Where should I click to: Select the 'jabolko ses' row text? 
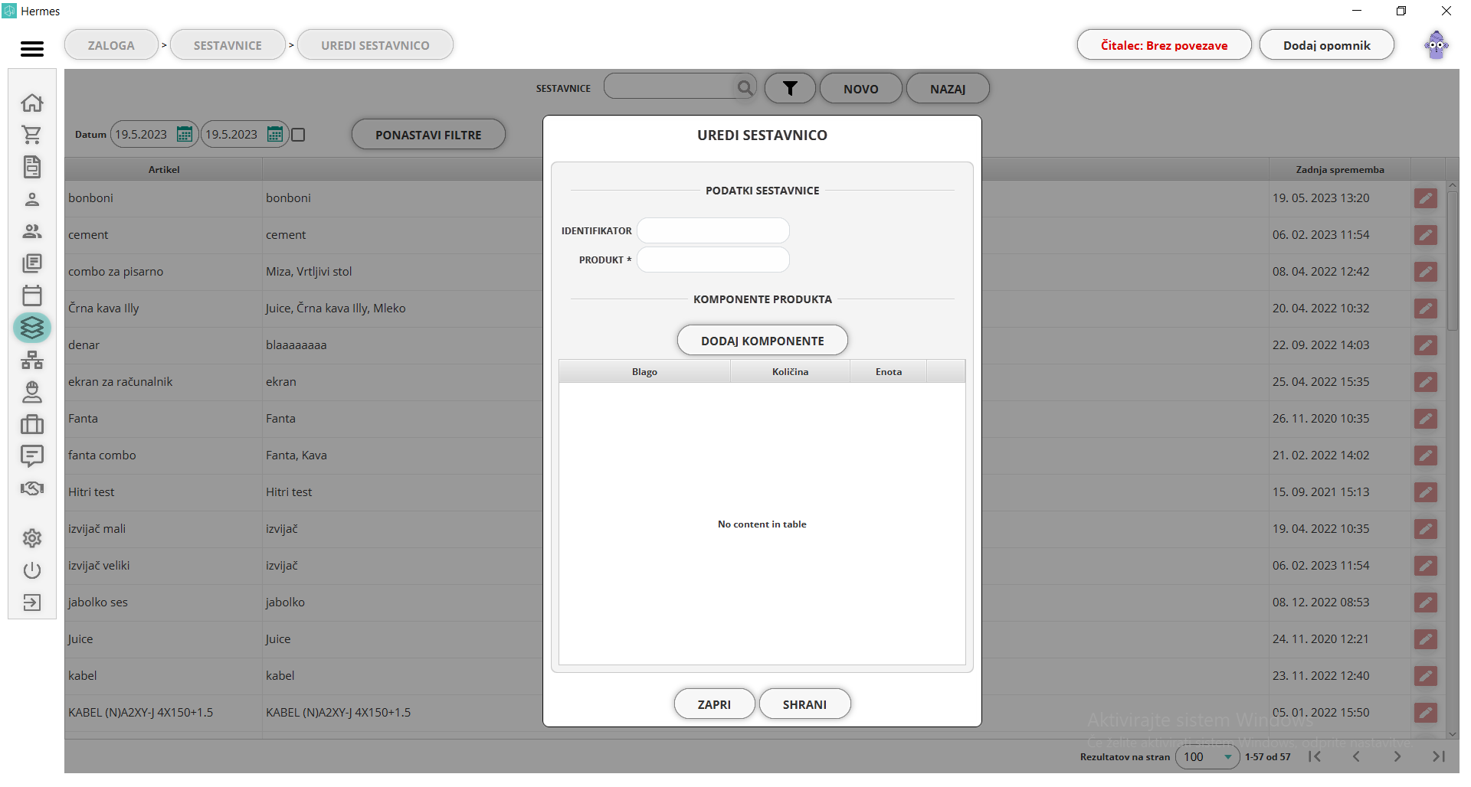98,602
